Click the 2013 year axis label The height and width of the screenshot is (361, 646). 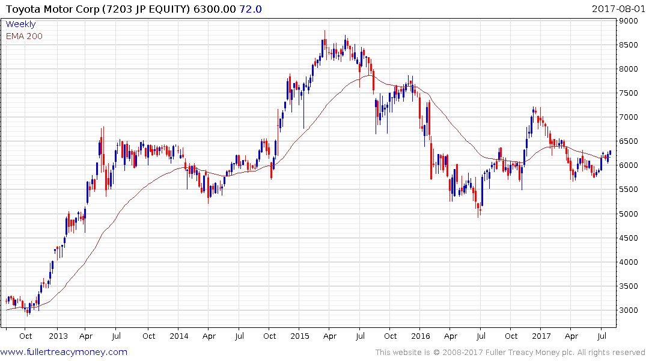(x=58, y=336)
